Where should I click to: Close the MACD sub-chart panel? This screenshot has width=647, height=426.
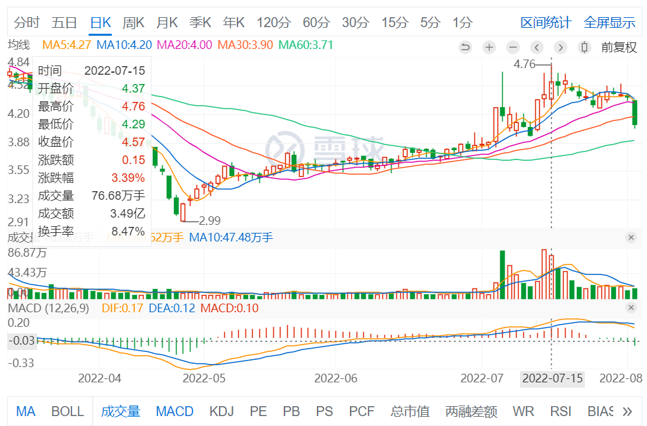[x=631, y=308]
